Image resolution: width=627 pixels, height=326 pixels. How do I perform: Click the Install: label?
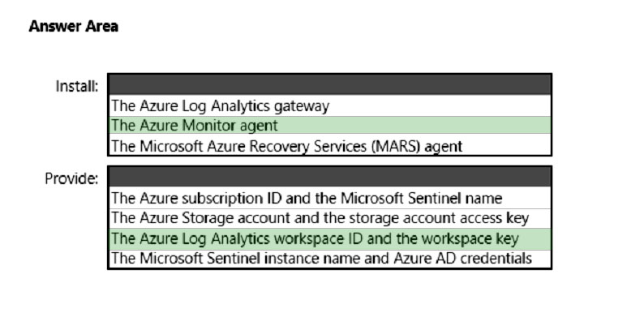point(77,85)
